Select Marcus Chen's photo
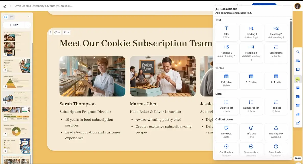Screen dimensions: 303x164 coord(163,76)
